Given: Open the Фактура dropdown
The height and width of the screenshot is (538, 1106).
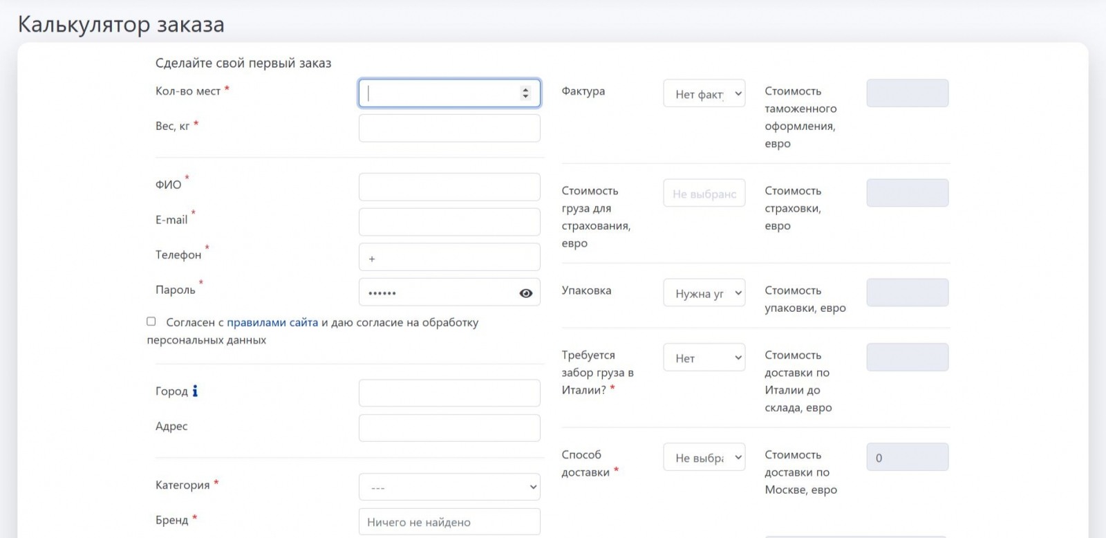Looking at the screenshot, I should pyautogui.click(x=704, y=93).
